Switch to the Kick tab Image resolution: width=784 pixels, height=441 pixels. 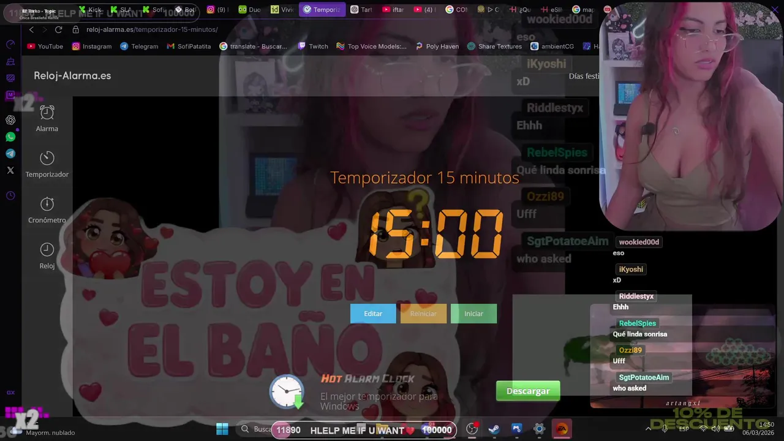(x=89, y=10)
